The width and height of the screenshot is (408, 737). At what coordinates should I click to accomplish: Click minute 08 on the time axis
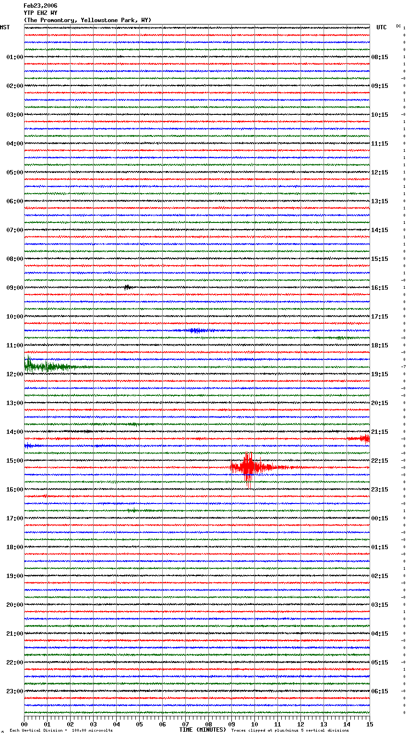pos(208,724)
